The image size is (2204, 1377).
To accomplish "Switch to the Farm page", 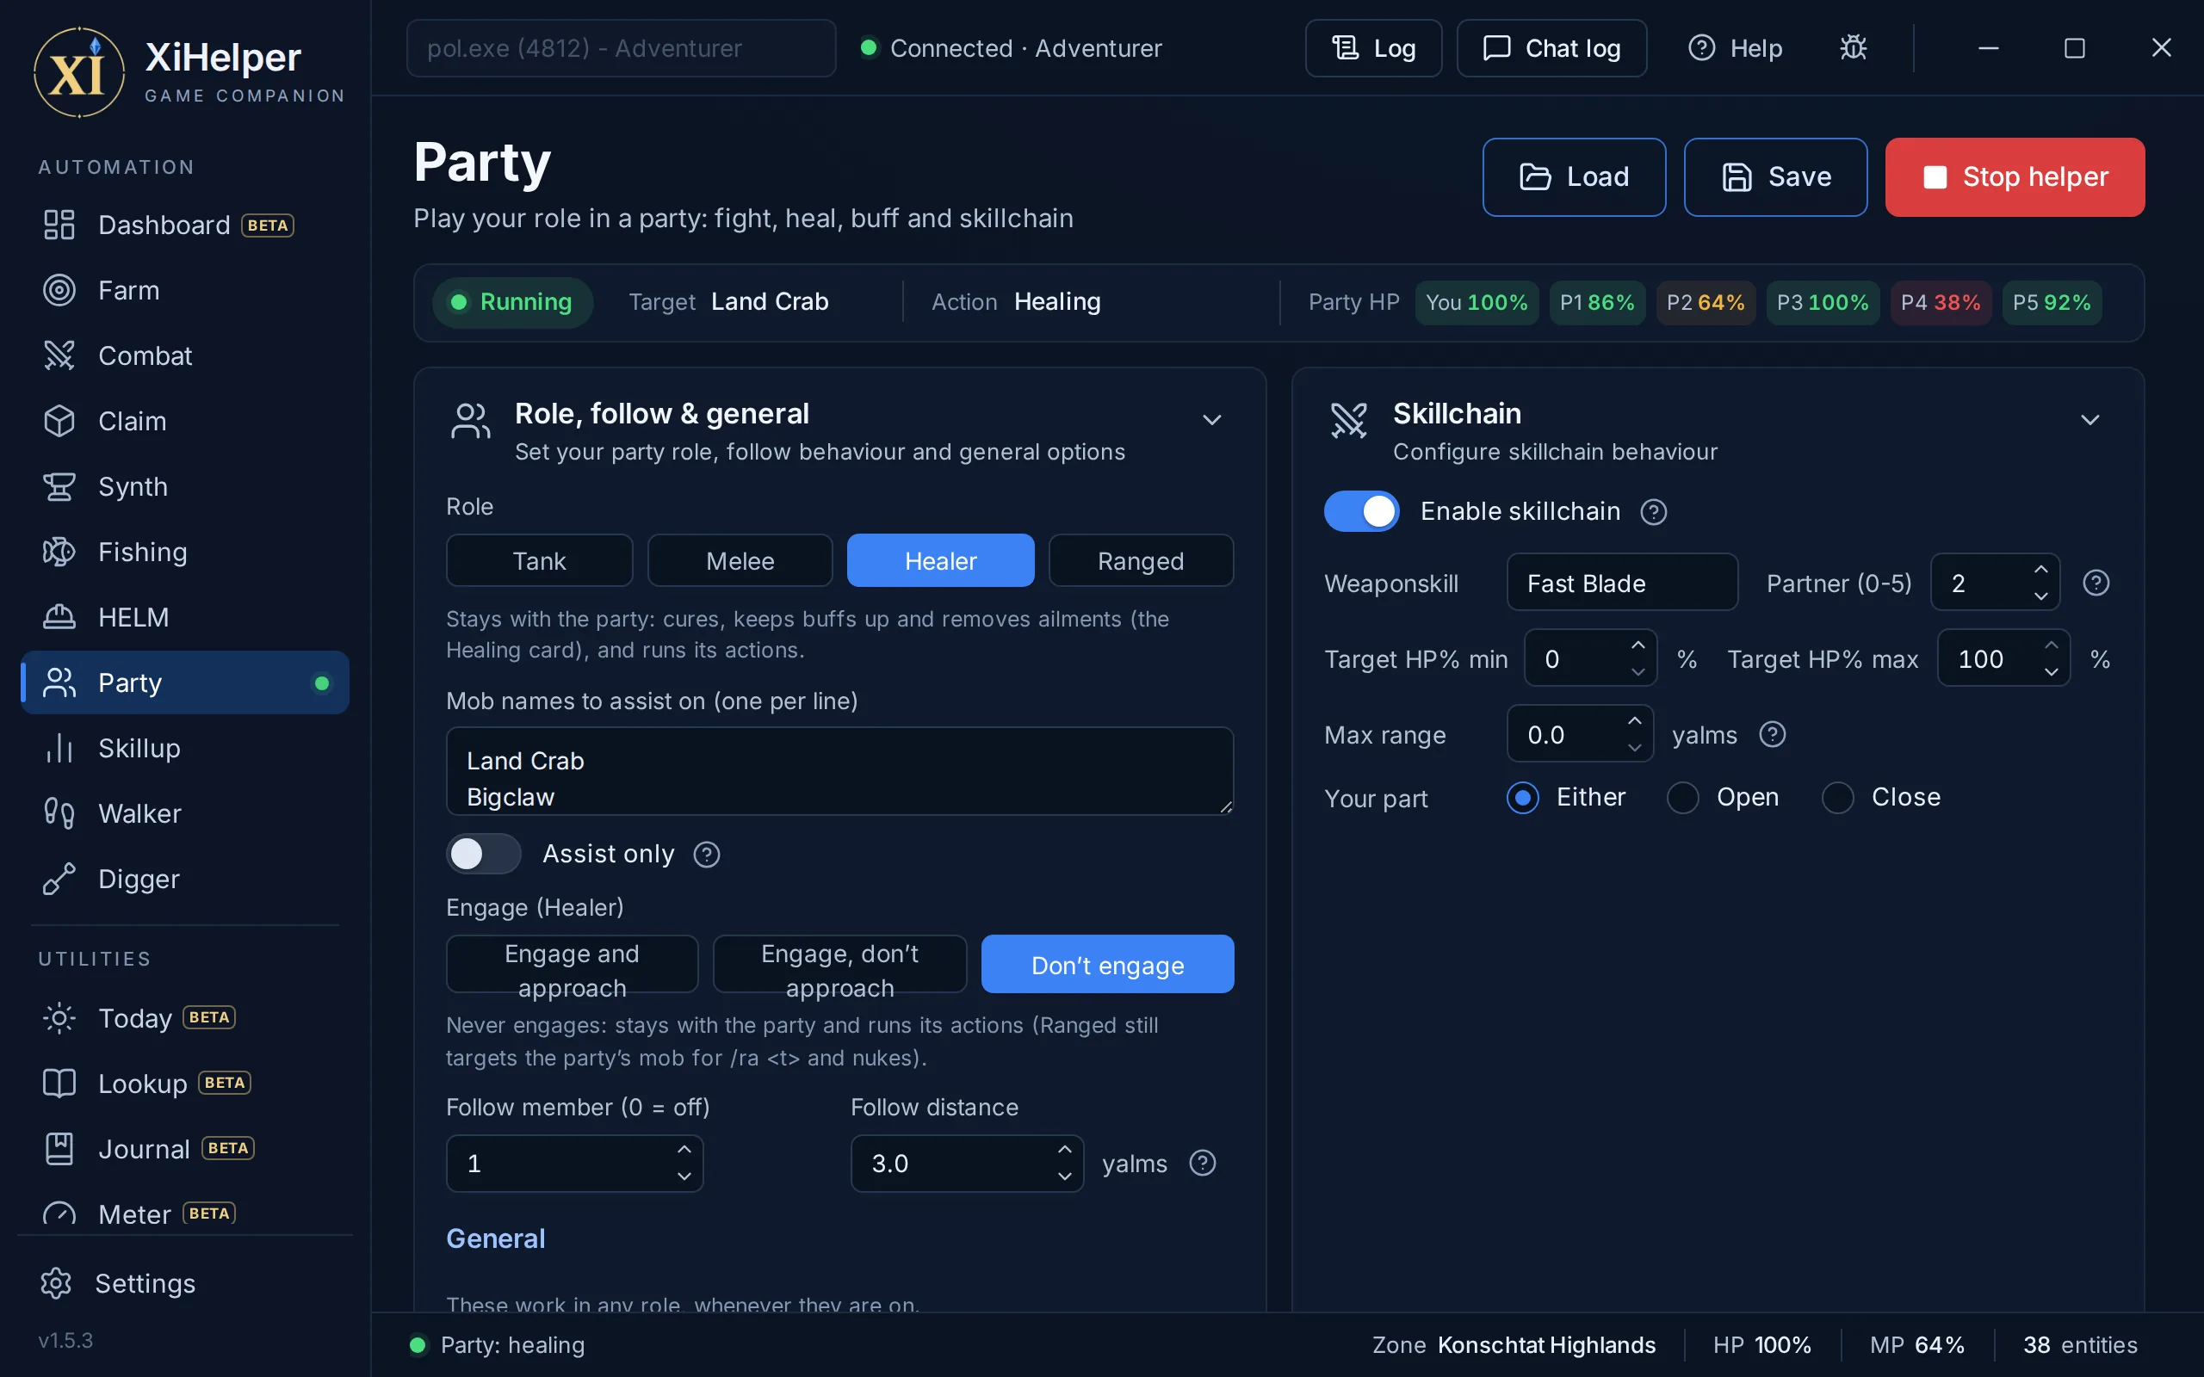I will [x=185, y=291].
